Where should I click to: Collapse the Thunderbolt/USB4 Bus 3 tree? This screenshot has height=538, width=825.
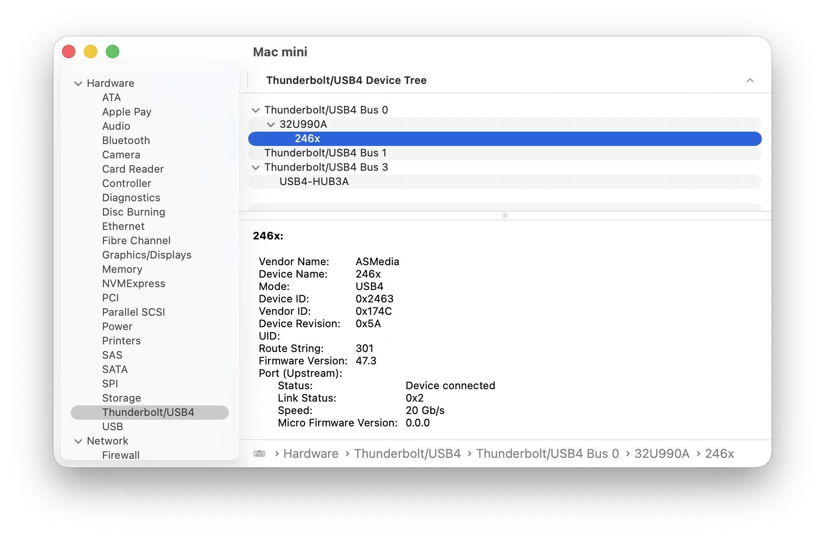tap(256, 167)
